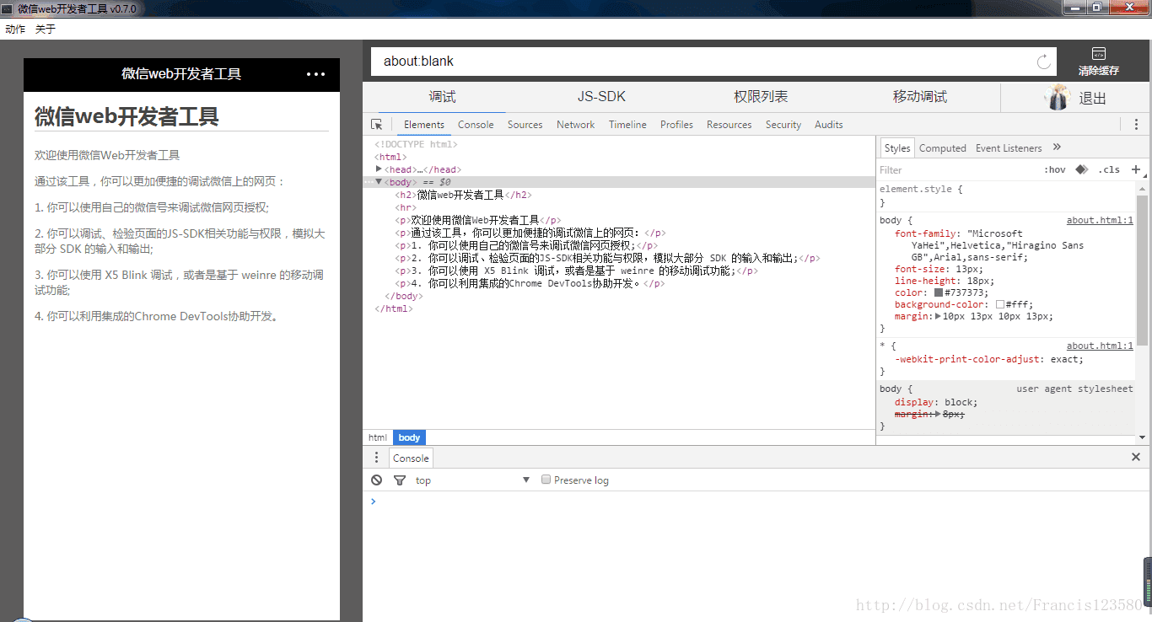Open the Profiles panel tab
This screenshot has height=622, width=1152.
tap(676, 125)
